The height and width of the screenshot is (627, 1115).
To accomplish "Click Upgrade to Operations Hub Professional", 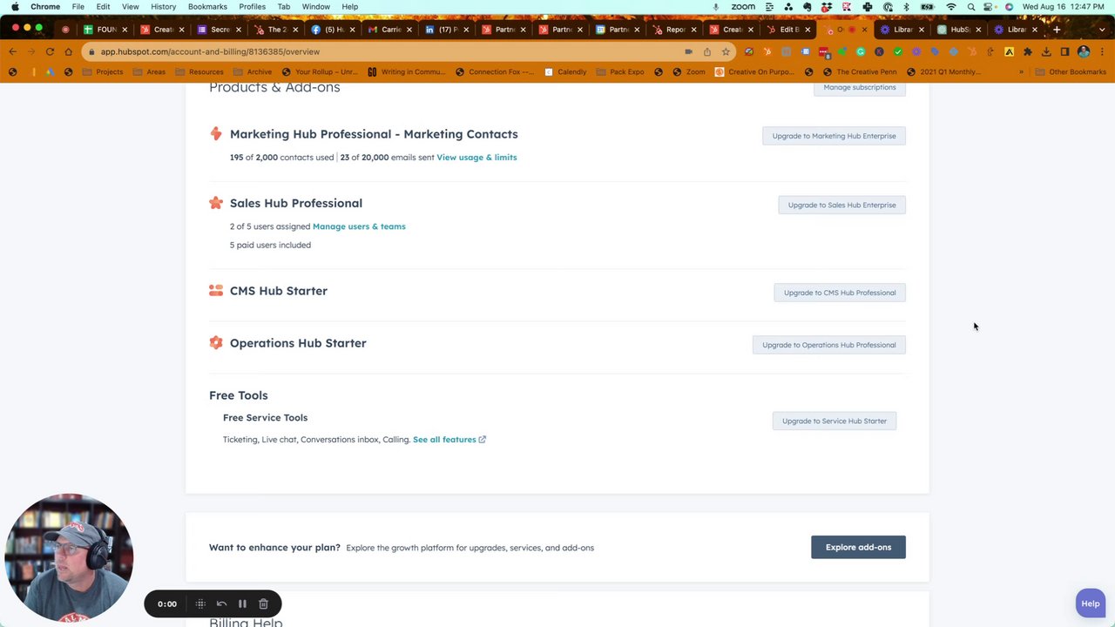I will (x=828, y=345).
